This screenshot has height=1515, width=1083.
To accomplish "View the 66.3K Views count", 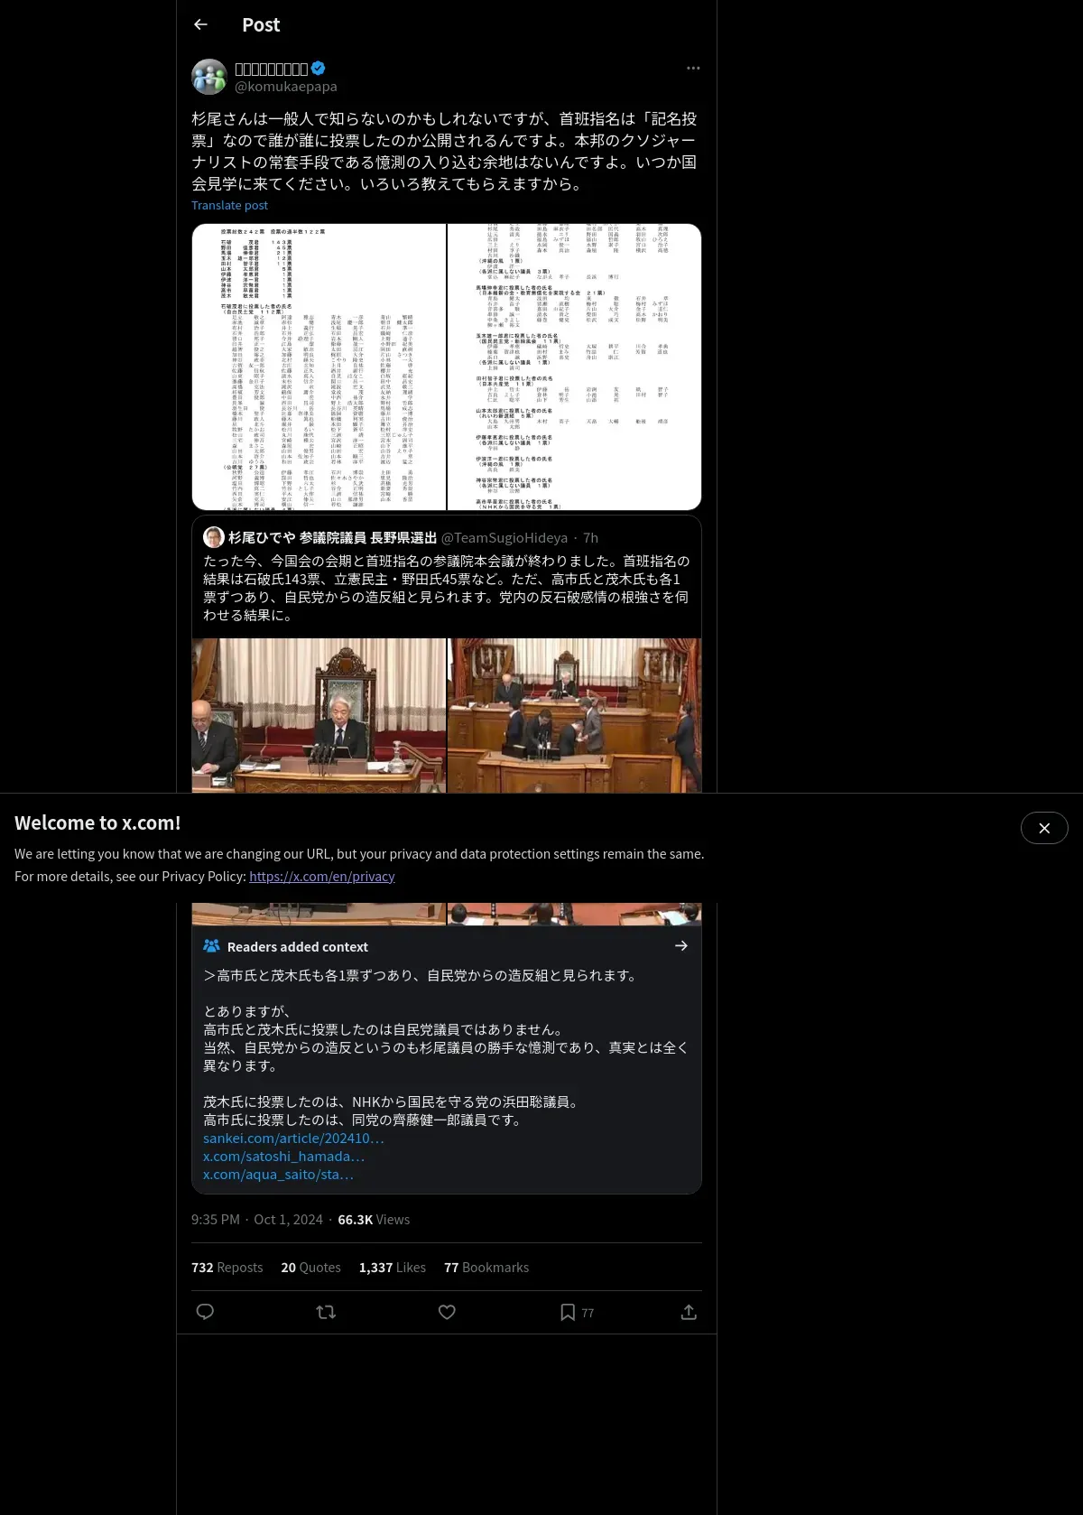I will click(374, 1220).
